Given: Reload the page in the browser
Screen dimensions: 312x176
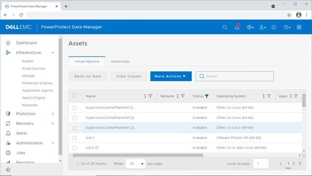Looking at the screenshot, I should 21,15.
